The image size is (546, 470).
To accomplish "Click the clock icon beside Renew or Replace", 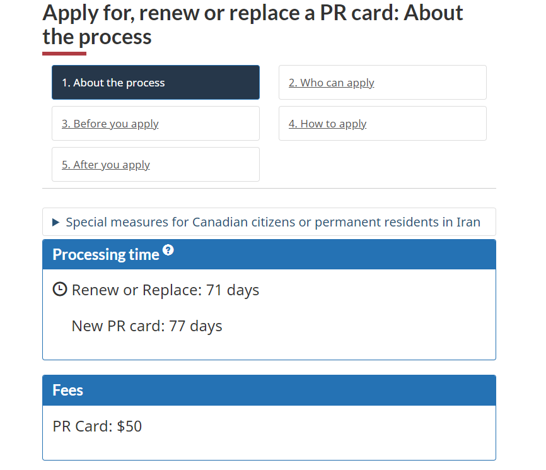I will [x=60, y=290].
